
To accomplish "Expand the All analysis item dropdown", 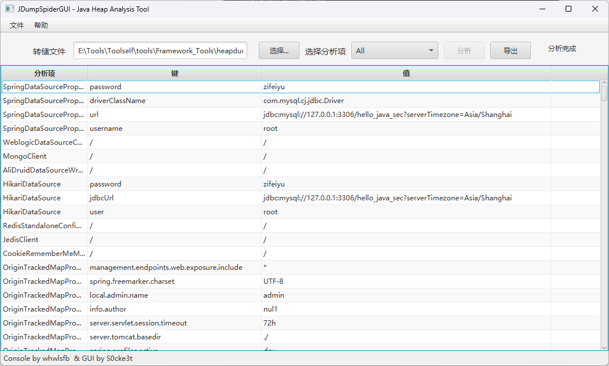I will click(x=395, y=50).
